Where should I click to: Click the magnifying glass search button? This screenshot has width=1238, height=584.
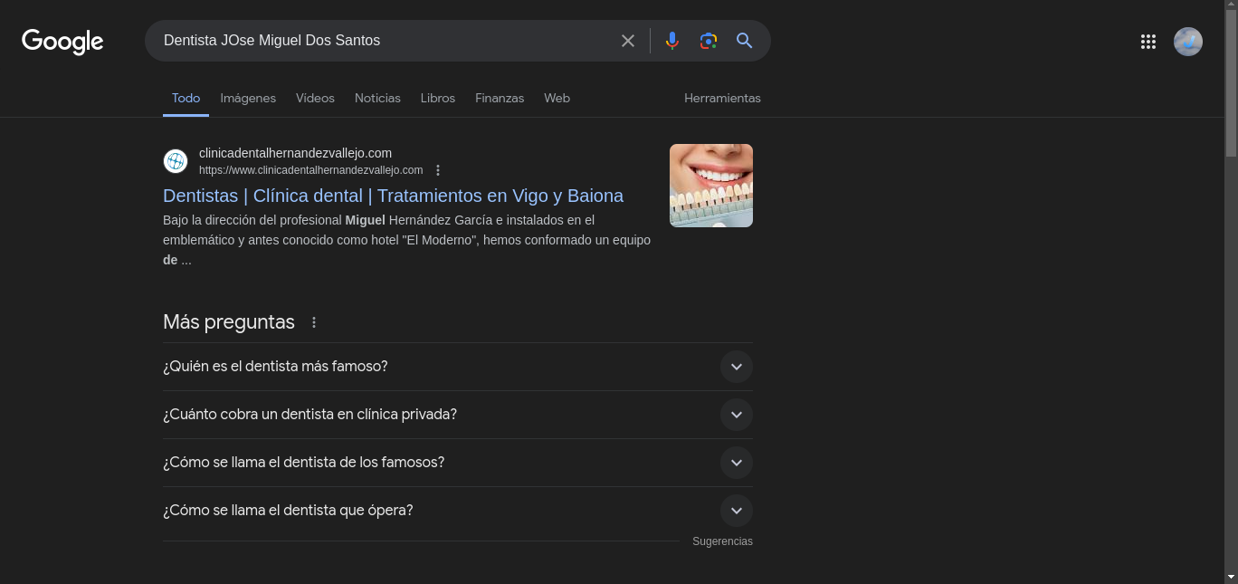(x=745, y=41)
